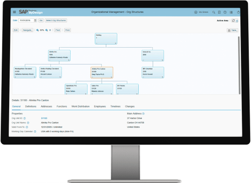Switch to the Changes tab
The height and width of the screenshot is (183, 251).
point(130,107)
